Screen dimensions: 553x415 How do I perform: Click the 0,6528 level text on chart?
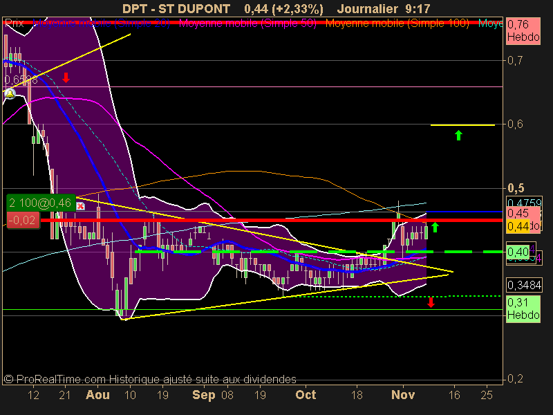tap(21, 80)
